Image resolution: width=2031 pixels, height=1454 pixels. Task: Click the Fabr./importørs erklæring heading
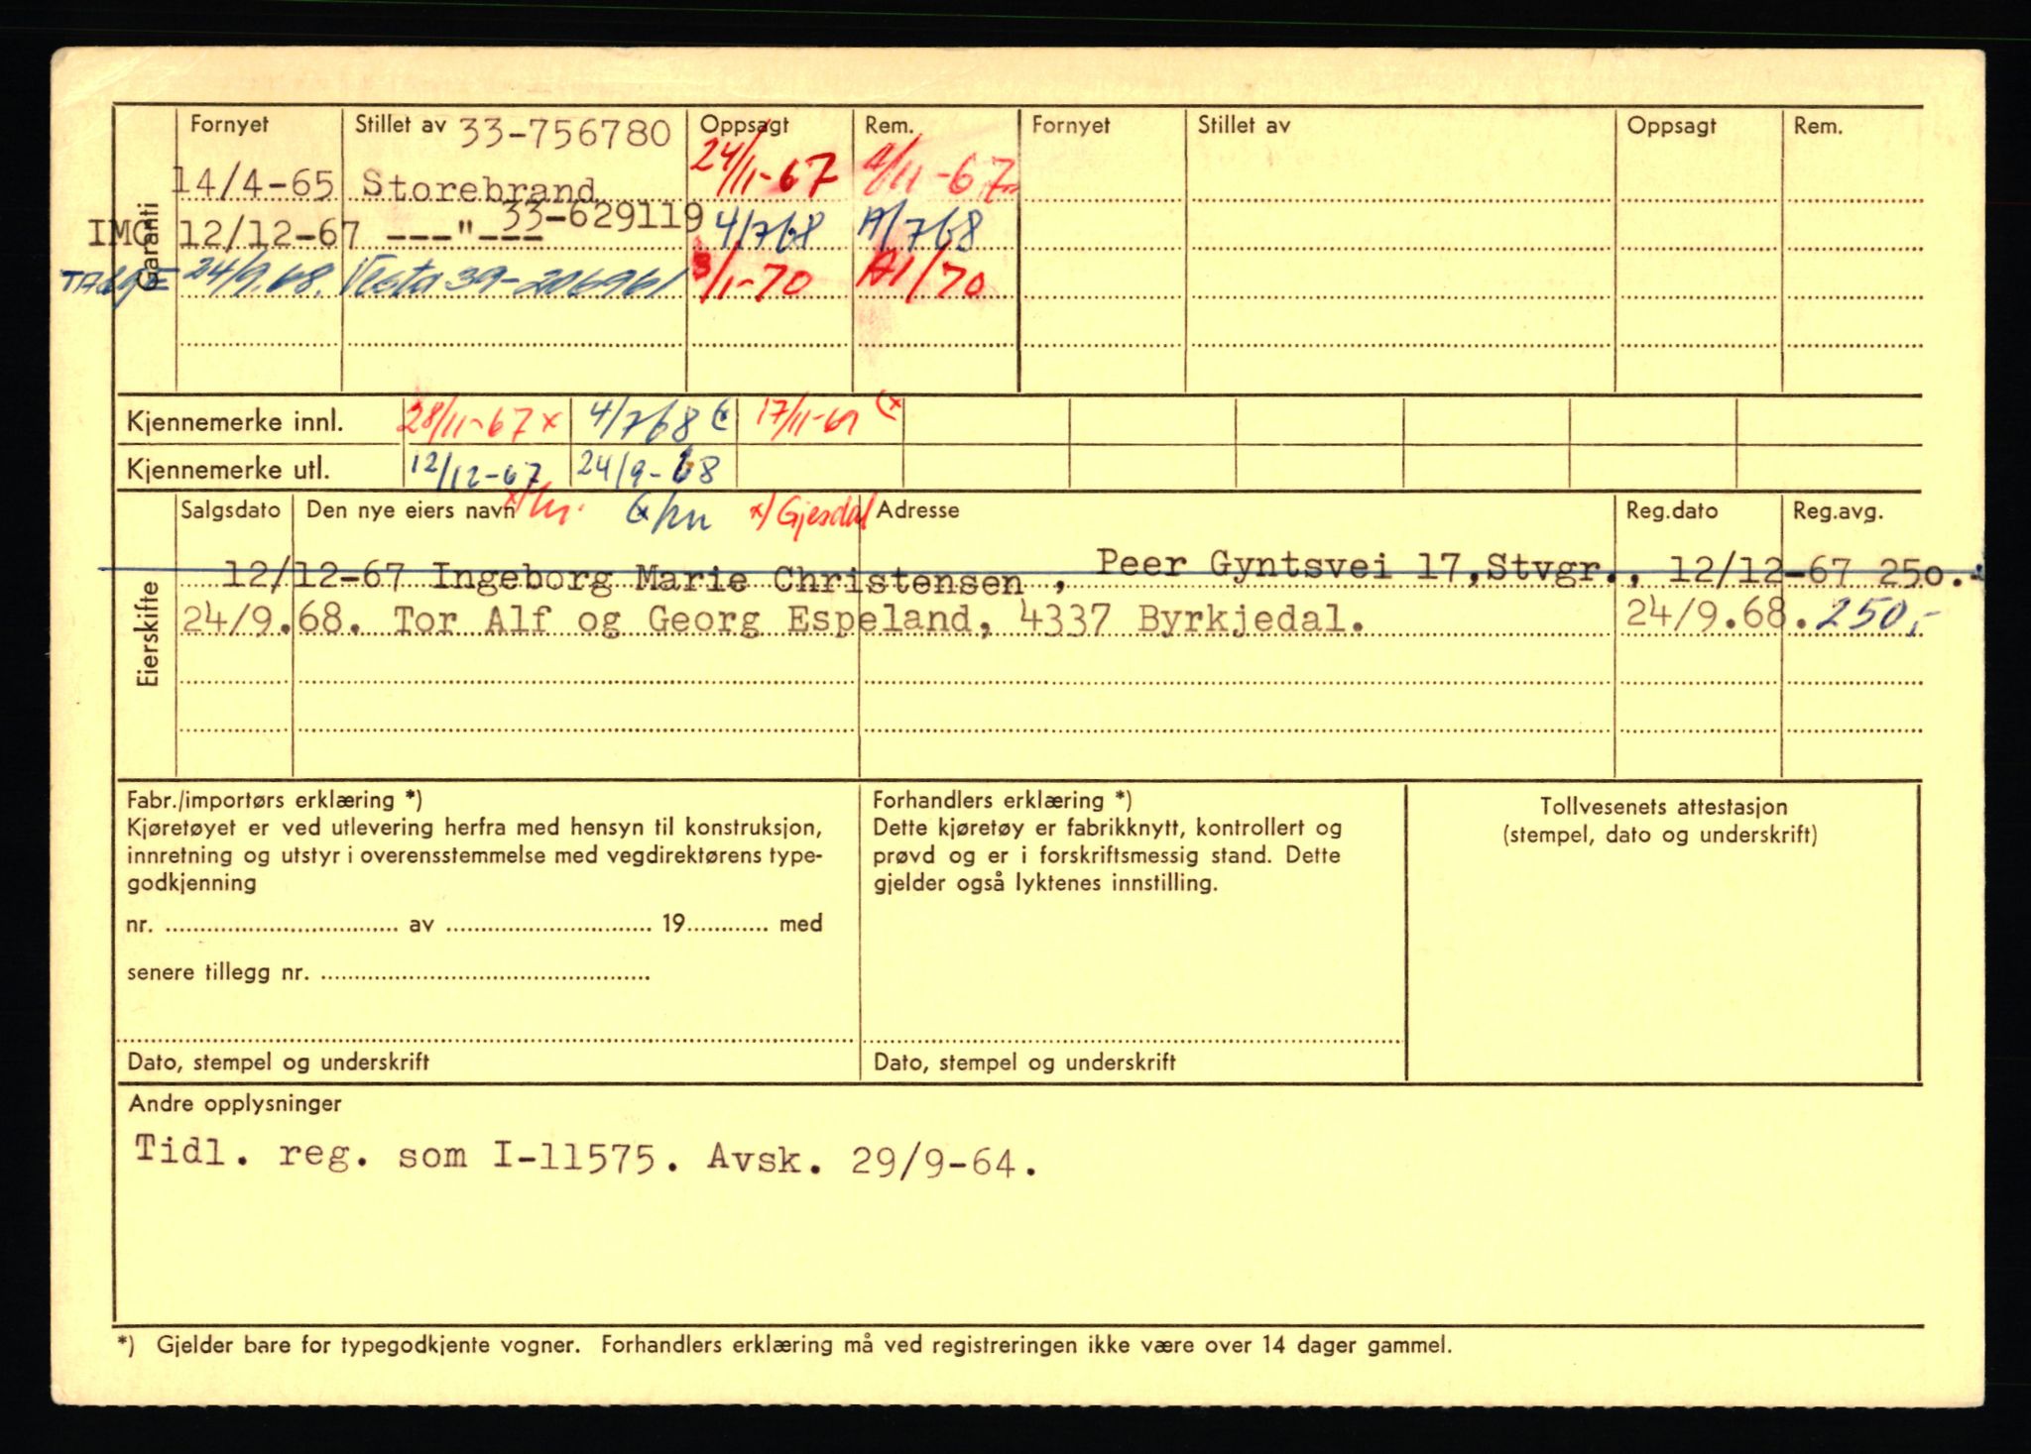pos(275,800)
